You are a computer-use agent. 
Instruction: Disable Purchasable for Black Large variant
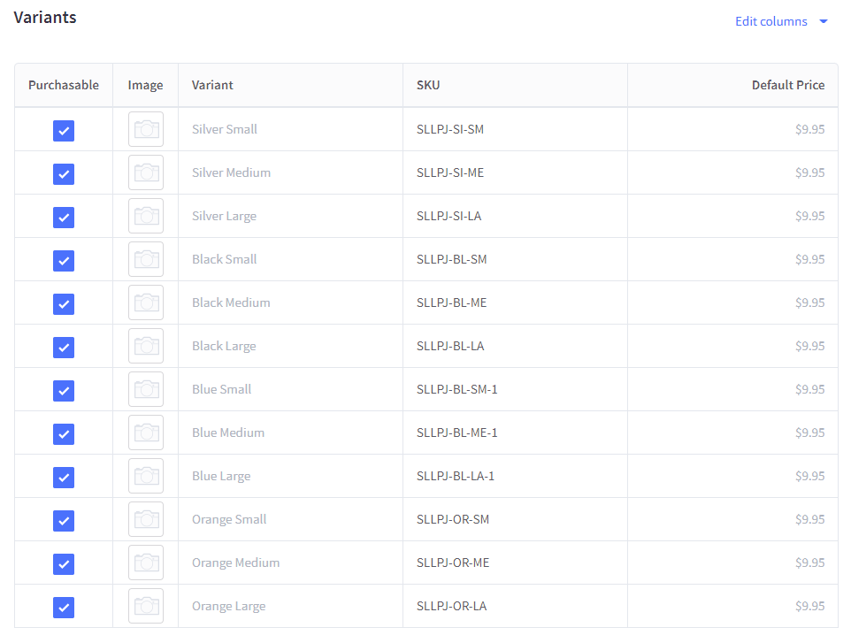click(x=63, y=347)
